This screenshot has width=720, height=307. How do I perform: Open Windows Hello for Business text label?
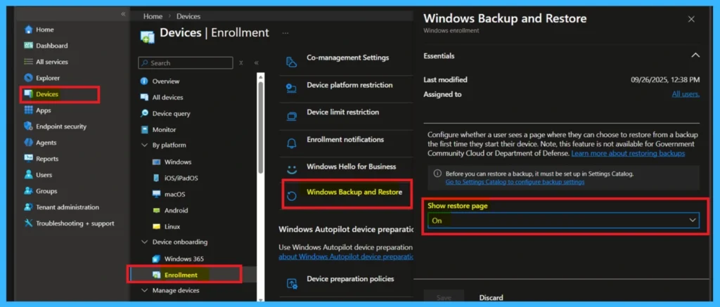[352, 166]
